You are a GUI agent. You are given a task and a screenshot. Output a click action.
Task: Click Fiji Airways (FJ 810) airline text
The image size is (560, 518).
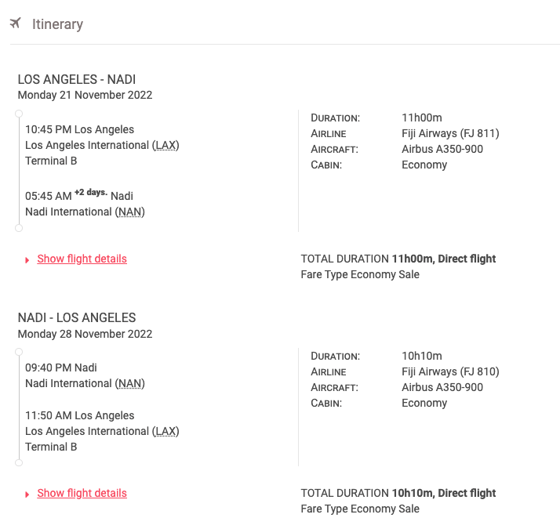[x=450, y=371]
